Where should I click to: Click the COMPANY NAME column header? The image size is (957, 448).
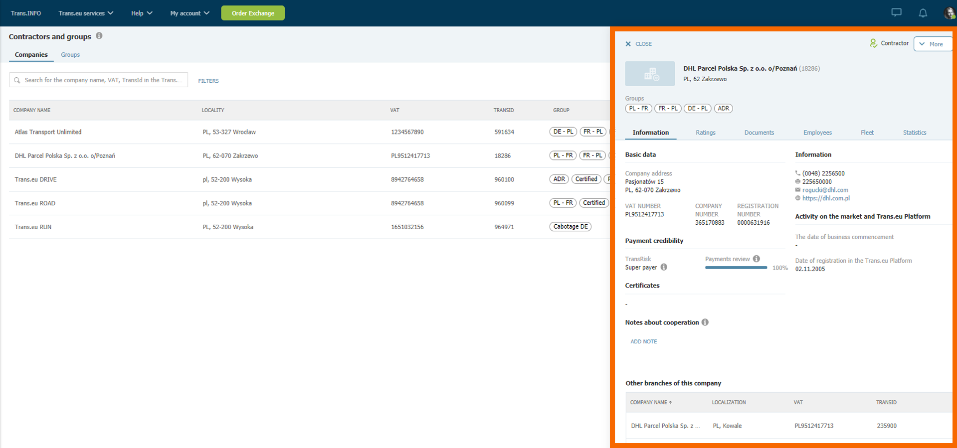(x=32, y=110)
